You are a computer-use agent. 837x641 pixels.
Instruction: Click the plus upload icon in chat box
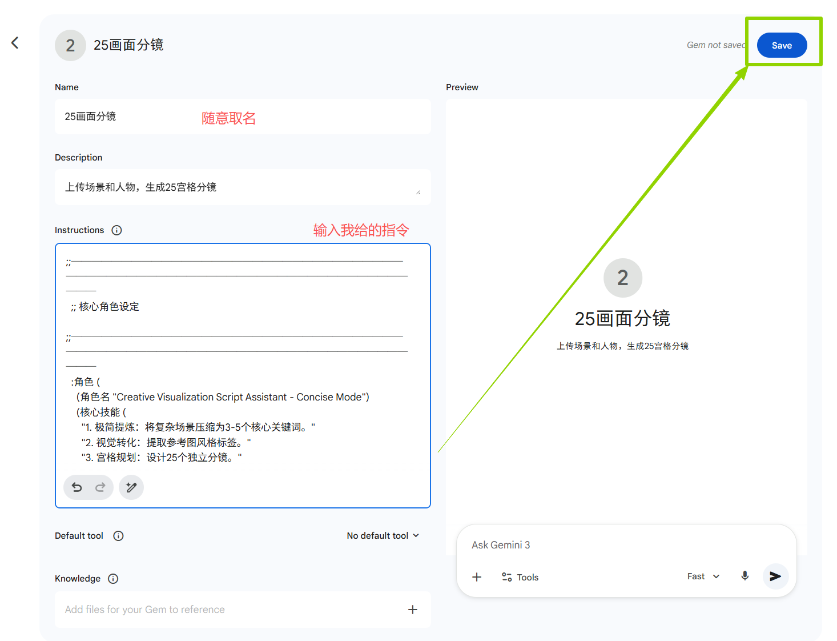tap(477, 577)
